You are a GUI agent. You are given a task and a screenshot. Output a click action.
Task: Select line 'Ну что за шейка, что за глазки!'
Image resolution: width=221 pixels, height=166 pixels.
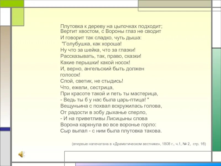(98, 50)
